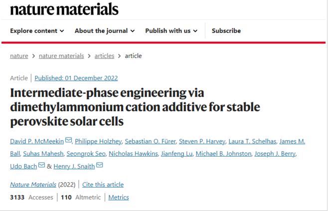Select author Sebastian O. Fürer
The width and height of the screenshot is (328, 211).
click(x=149, y=141)
